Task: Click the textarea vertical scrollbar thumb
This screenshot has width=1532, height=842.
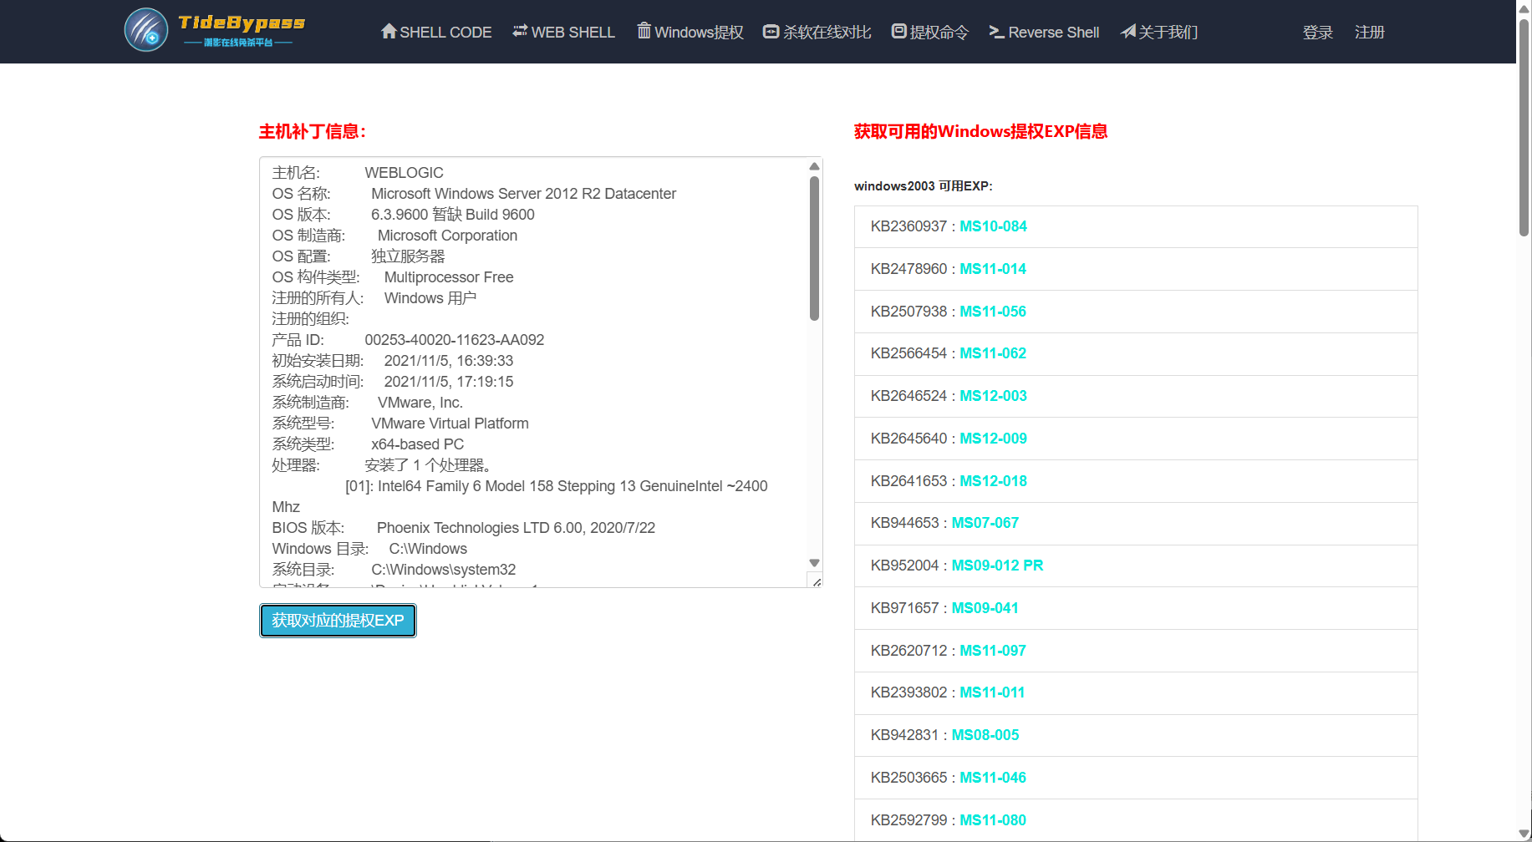Action: click(814, 248)
